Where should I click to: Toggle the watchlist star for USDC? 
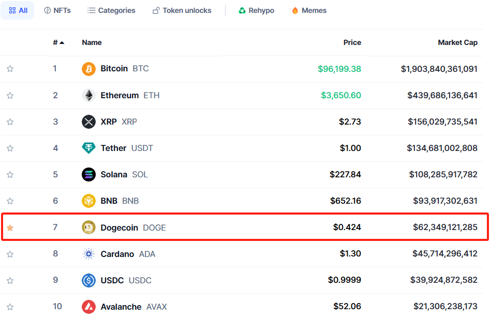pos(10,280)
